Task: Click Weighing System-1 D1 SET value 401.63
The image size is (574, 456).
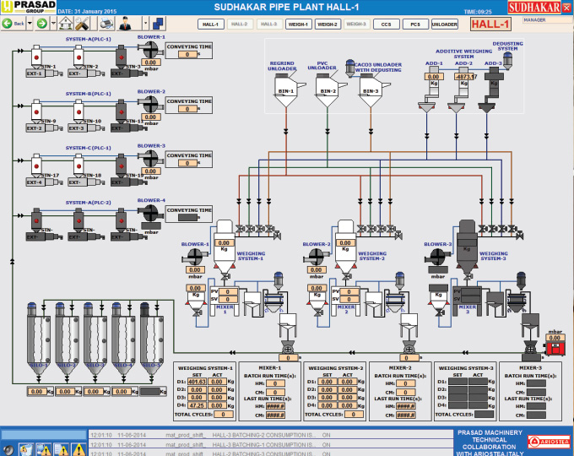Action: tap(197, 382)
